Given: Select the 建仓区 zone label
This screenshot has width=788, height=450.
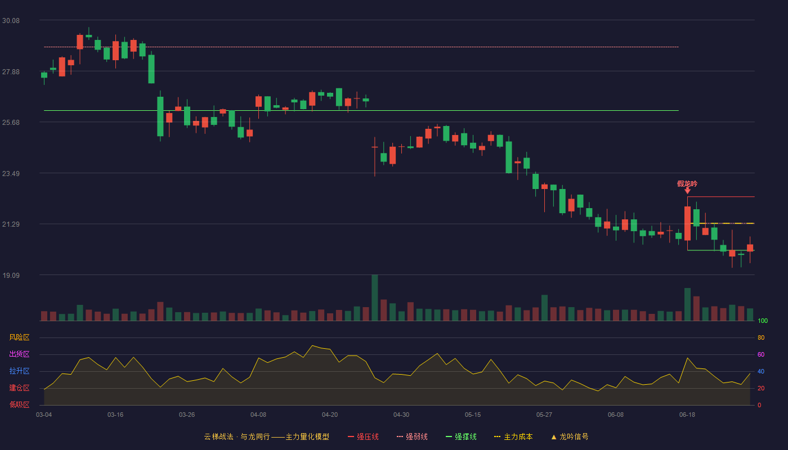Looking at the screenshot, I should point(19,388).
